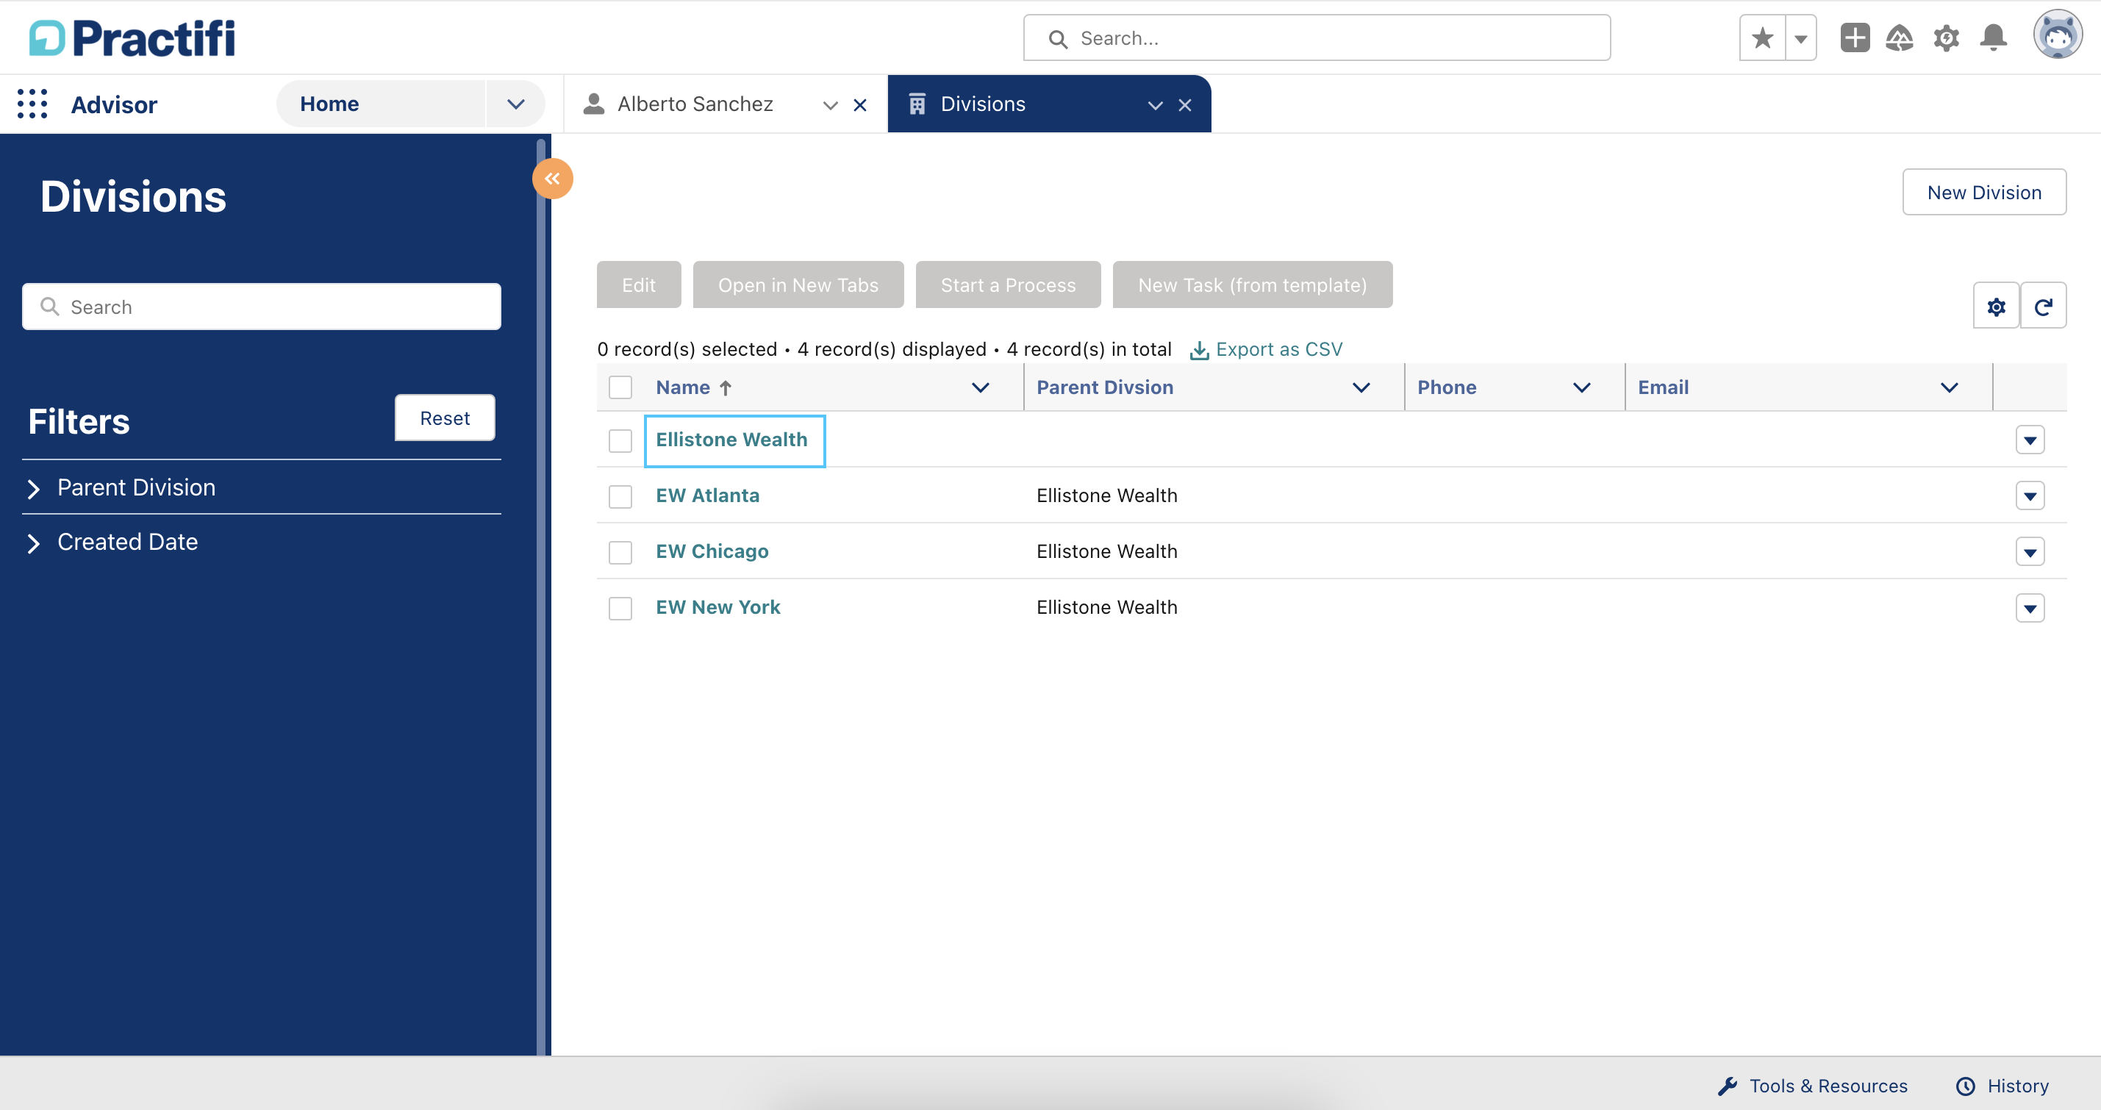2101x1110 pixels.
Task: Open the Trailhead guidance icon
Action: (x=1900, y=37)
